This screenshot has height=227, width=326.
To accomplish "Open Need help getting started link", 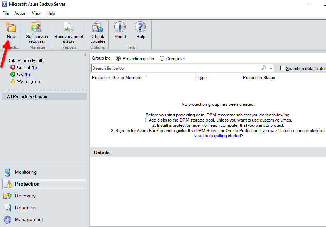I will click(x=218, y=136).
